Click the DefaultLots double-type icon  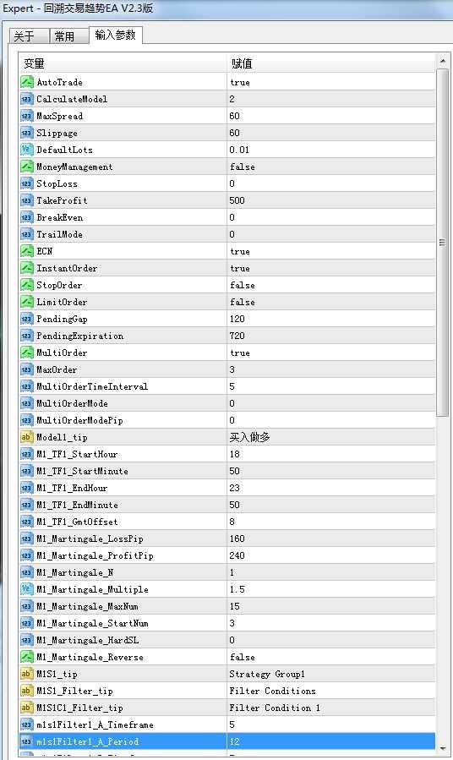tap(26, 150)
